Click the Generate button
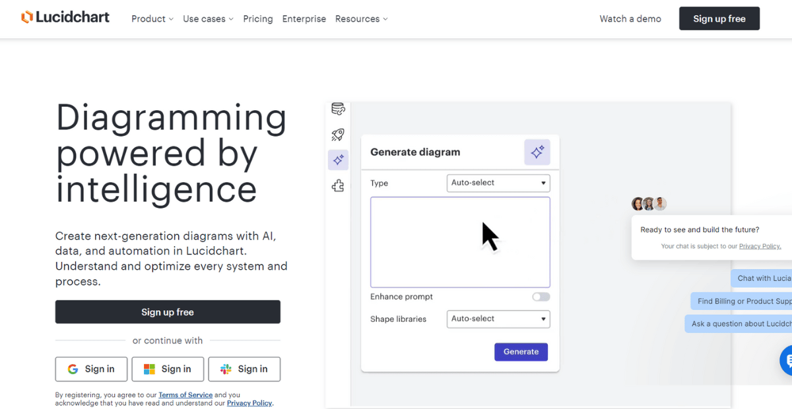Image resolution: width=792 pixels, height=409 pixels. click(x=521, y=352)
